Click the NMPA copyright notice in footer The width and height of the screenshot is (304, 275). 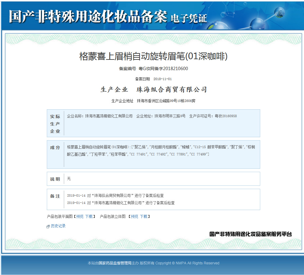click(x=187, y=263)
